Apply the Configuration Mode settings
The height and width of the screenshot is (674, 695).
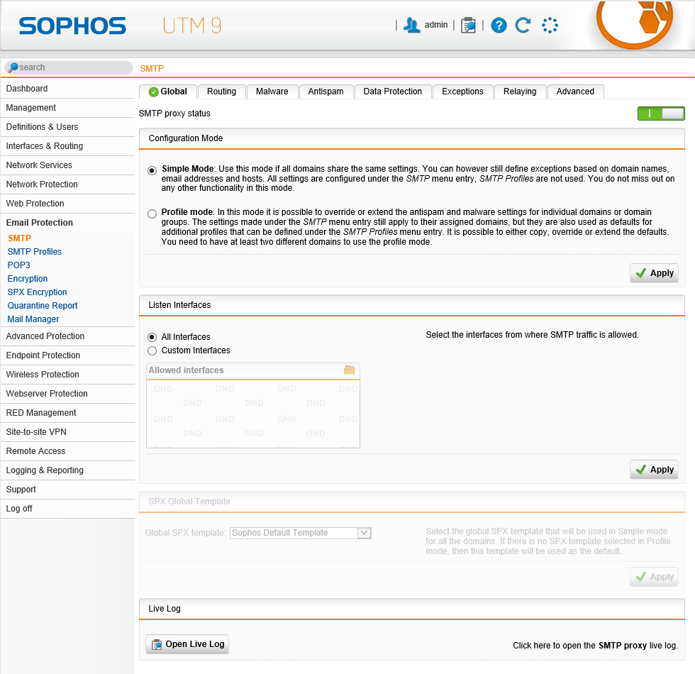pos(654,273)
